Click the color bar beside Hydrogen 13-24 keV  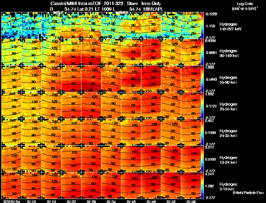(x=202, y=159)
